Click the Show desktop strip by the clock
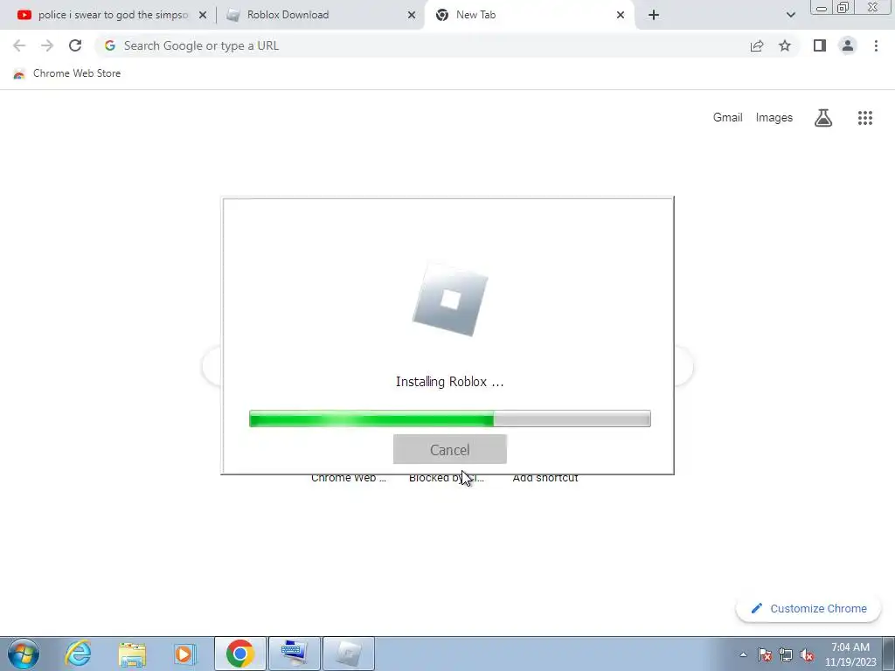 click(889, 654)
